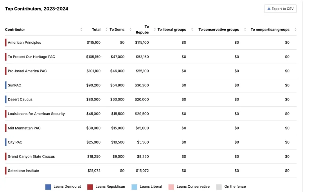The height and width of the screenshot is (192, 313).
Task: Sort by To conservative groups arrows
Action: pos(245,30)
